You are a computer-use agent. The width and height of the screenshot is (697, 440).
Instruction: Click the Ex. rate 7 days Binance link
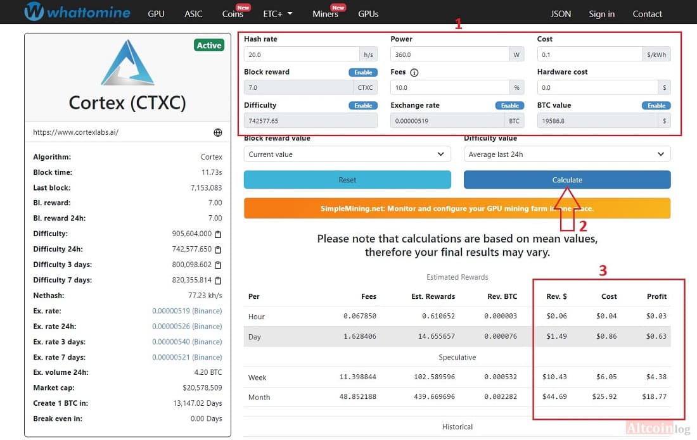click(187, 357)
